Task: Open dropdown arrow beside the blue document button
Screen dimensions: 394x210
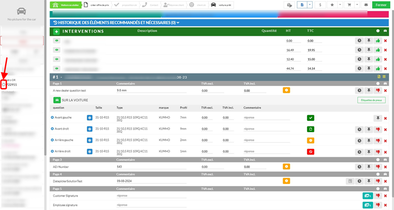Action: 310,5
